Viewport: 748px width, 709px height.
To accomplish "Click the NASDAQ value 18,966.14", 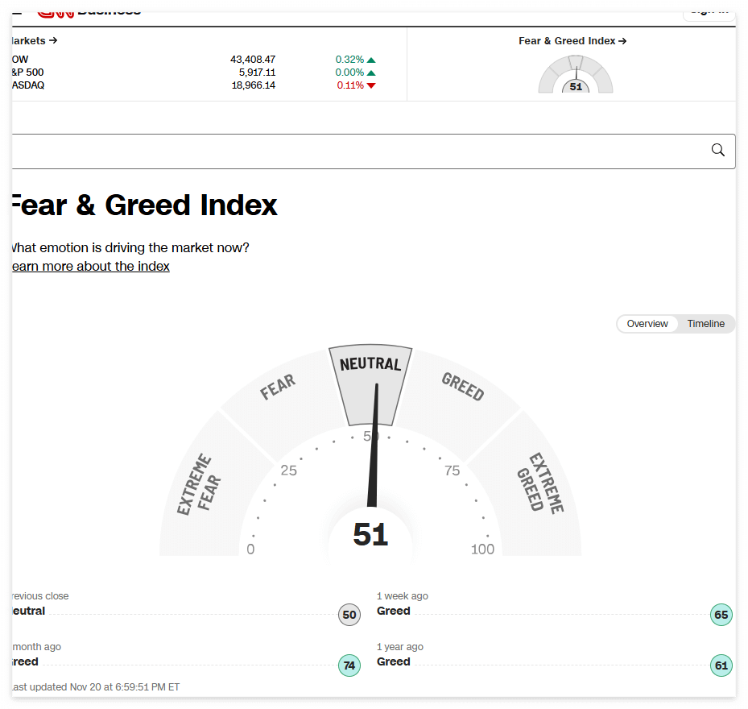I will coord(254,85).
